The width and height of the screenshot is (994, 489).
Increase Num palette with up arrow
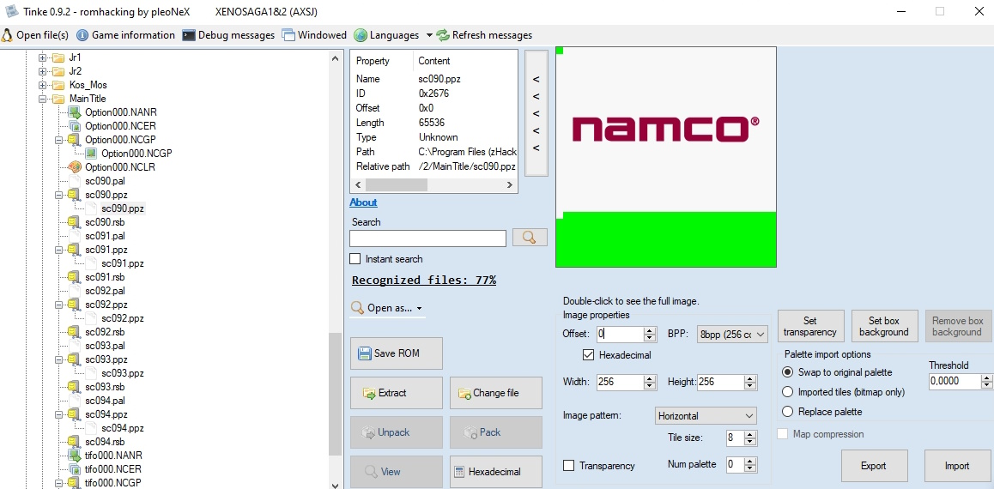[x=750, y=461]
